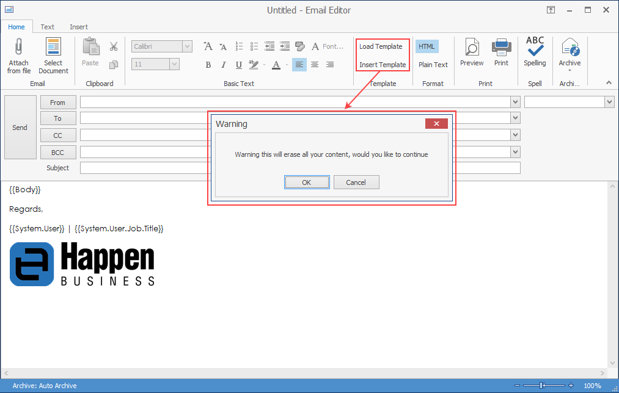Switch to the Text ribbon tab
This screenshot has width=619, height=393.
(48, 27)
